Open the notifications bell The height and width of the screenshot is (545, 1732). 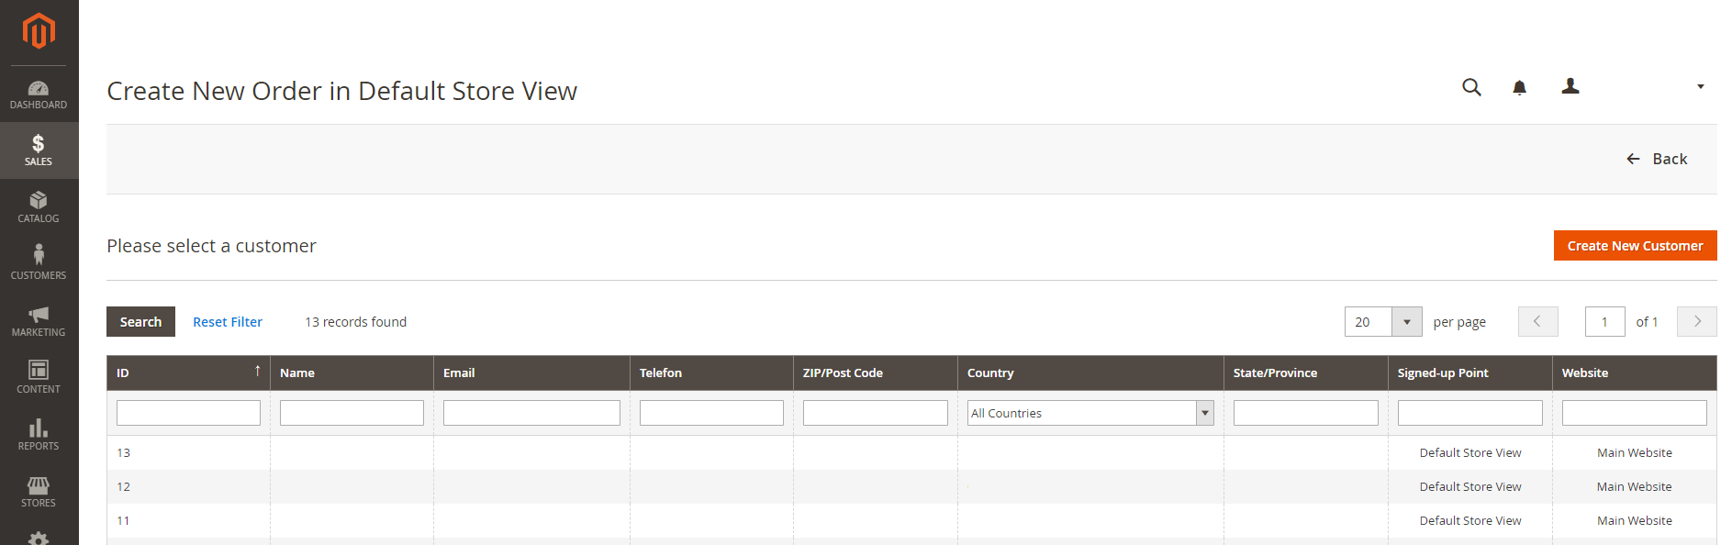click(1519, 88)
